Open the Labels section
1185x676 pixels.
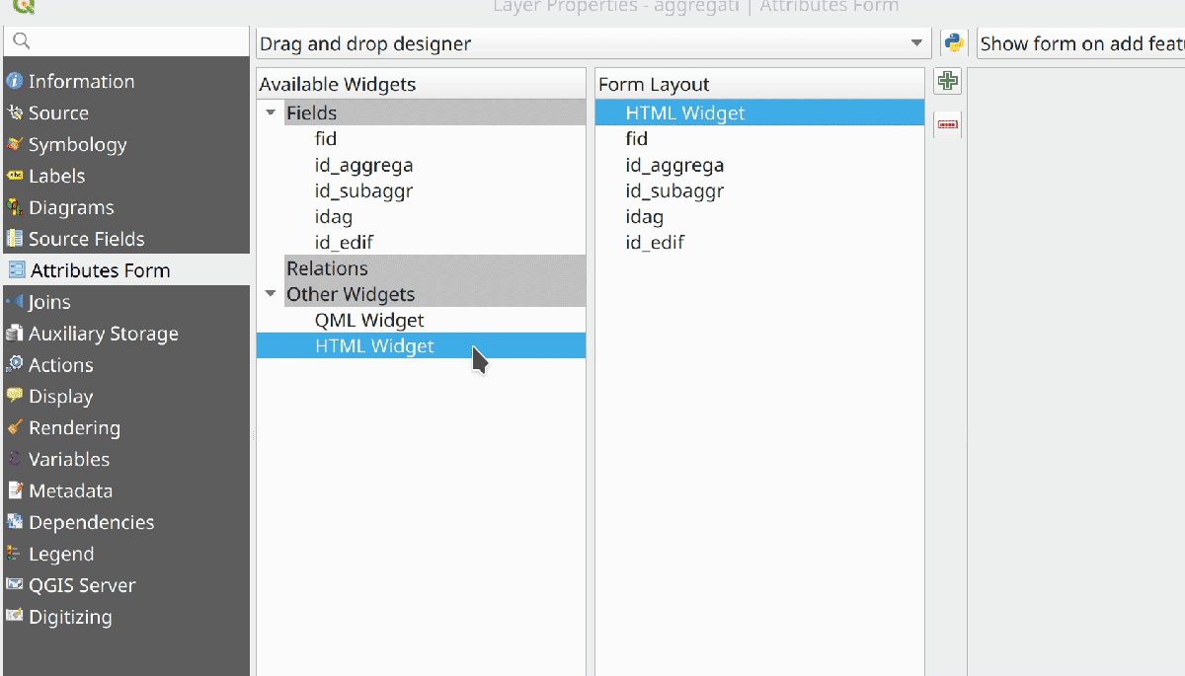click(x=56, y=177)
